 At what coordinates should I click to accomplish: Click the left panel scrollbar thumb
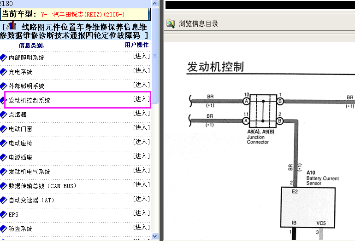pyautogui.click(x=154, y=56)
